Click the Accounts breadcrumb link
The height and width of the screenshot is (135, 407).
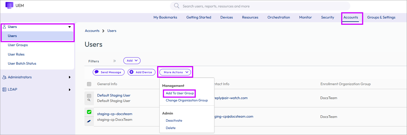pyautogui.click(x=92, y=31)
